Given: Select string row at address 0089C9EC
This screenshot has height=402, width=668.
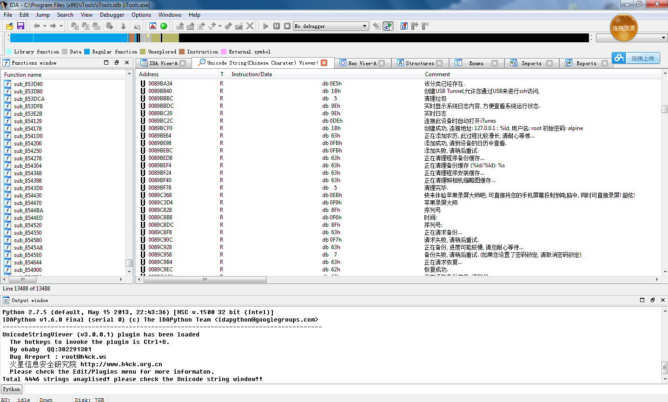Looking at the screenshot, I should coord(398,270).
